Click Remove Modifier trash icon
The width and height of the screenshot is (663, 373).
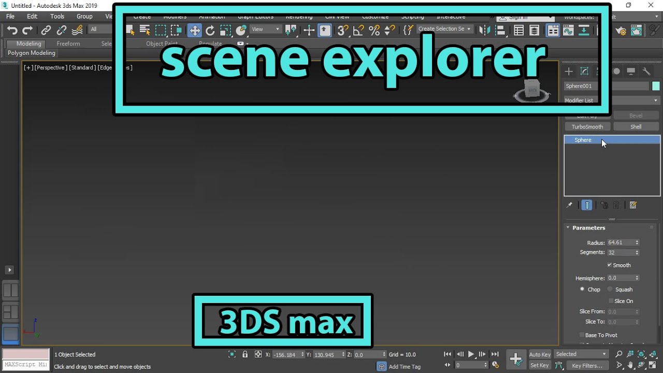point(616,205)
